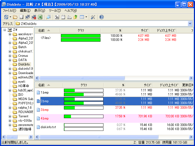
Task: Click the calendar date toolbar icon
Action: (63, 17)
